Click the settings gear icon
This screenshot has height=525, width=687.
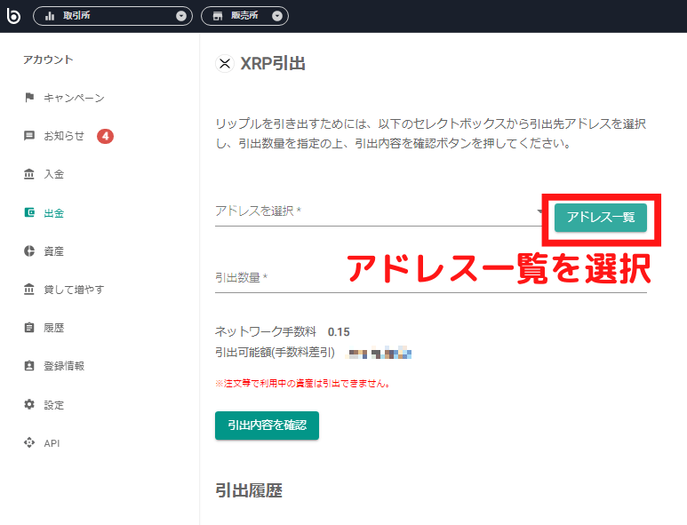pyautogui.click(x=29, y=404)
